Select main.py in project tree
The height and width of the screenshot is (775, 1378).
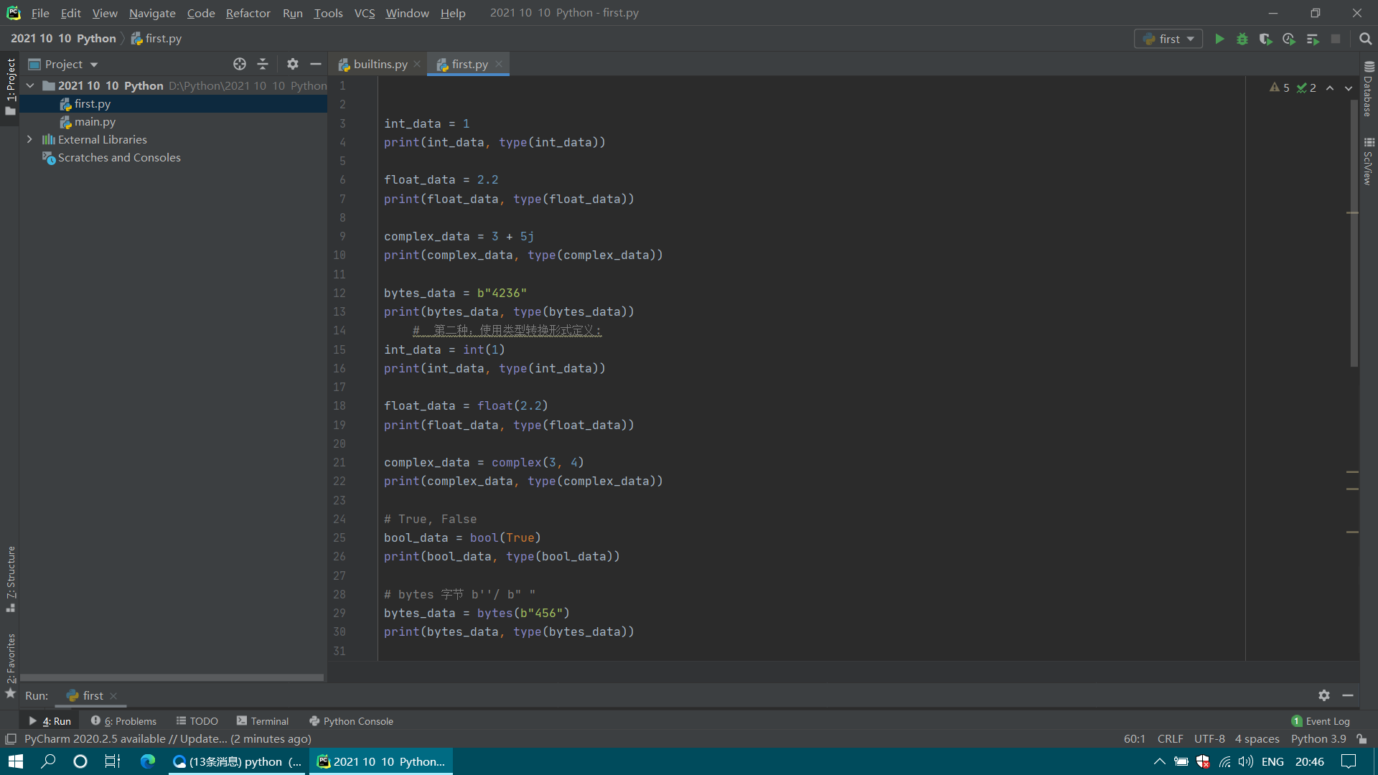tap(95, 121)
